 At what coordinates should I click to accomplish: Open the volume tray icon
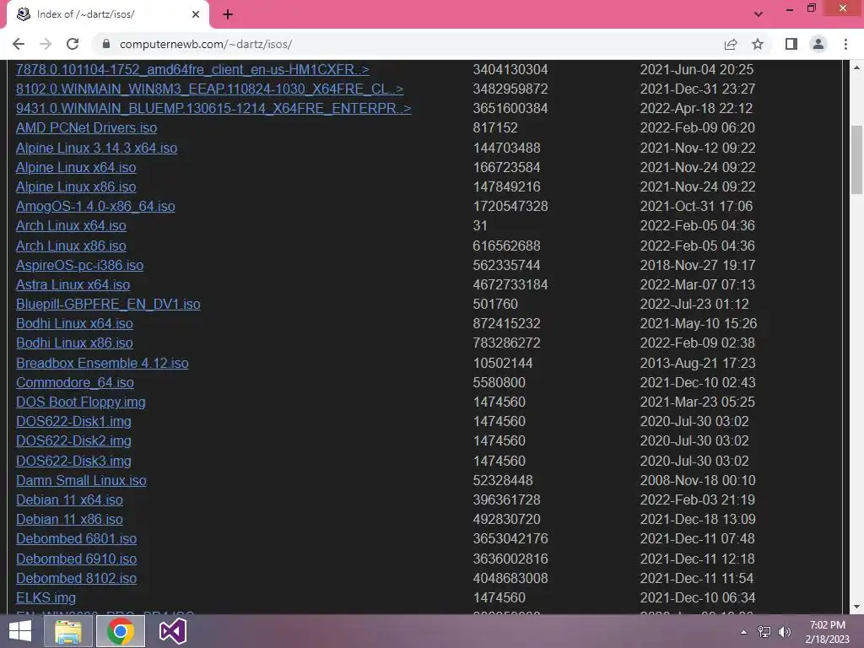[785, 632]
